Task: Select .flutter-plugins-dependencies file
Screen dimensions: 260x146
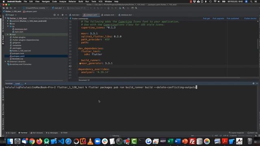Action: pos(26,40)
